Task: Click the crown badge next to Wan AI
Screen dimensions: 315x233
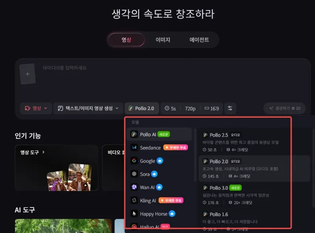Action: click(159, 187)
